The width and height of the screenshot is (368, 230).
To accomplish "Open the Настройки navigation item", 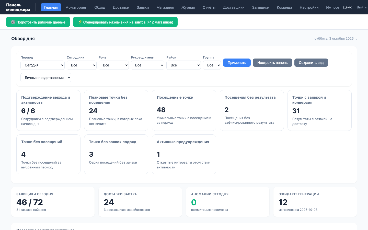I will pos(309,7).
